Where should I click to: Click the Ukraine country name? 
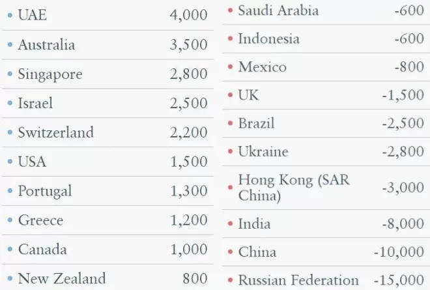(263, 151)
